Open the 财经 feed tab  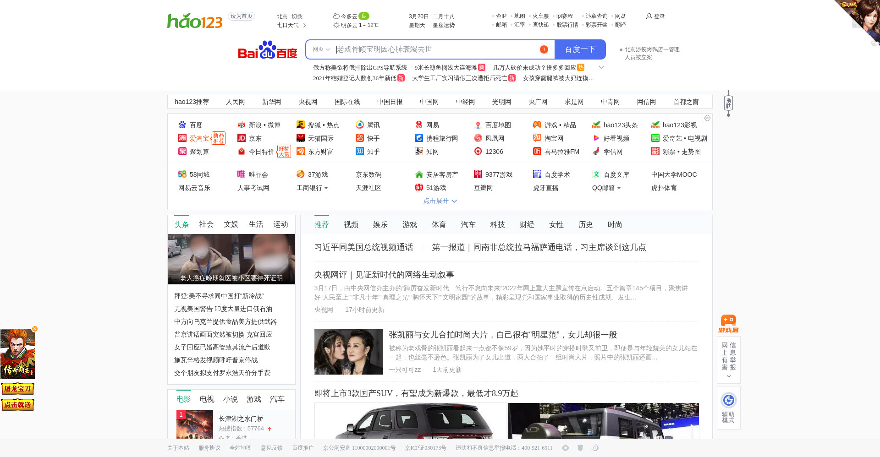(527, 224)
